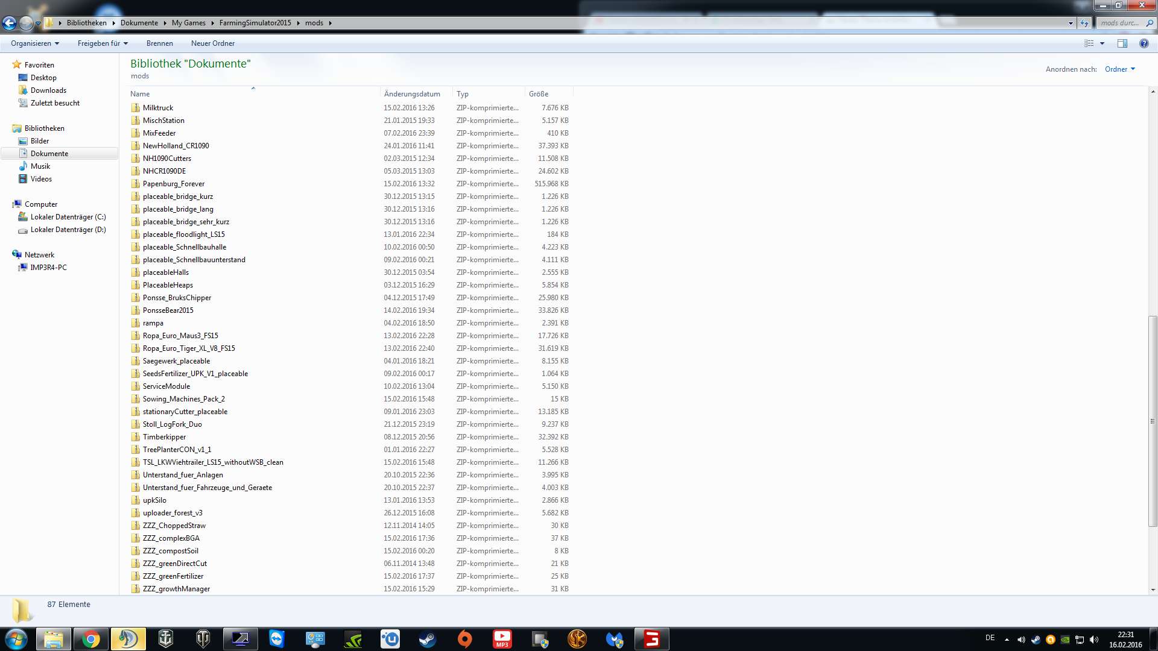Open the Anordnen nach Ordner dropdown
This screenshot has width=1158, height=651.
[1120, 69]
